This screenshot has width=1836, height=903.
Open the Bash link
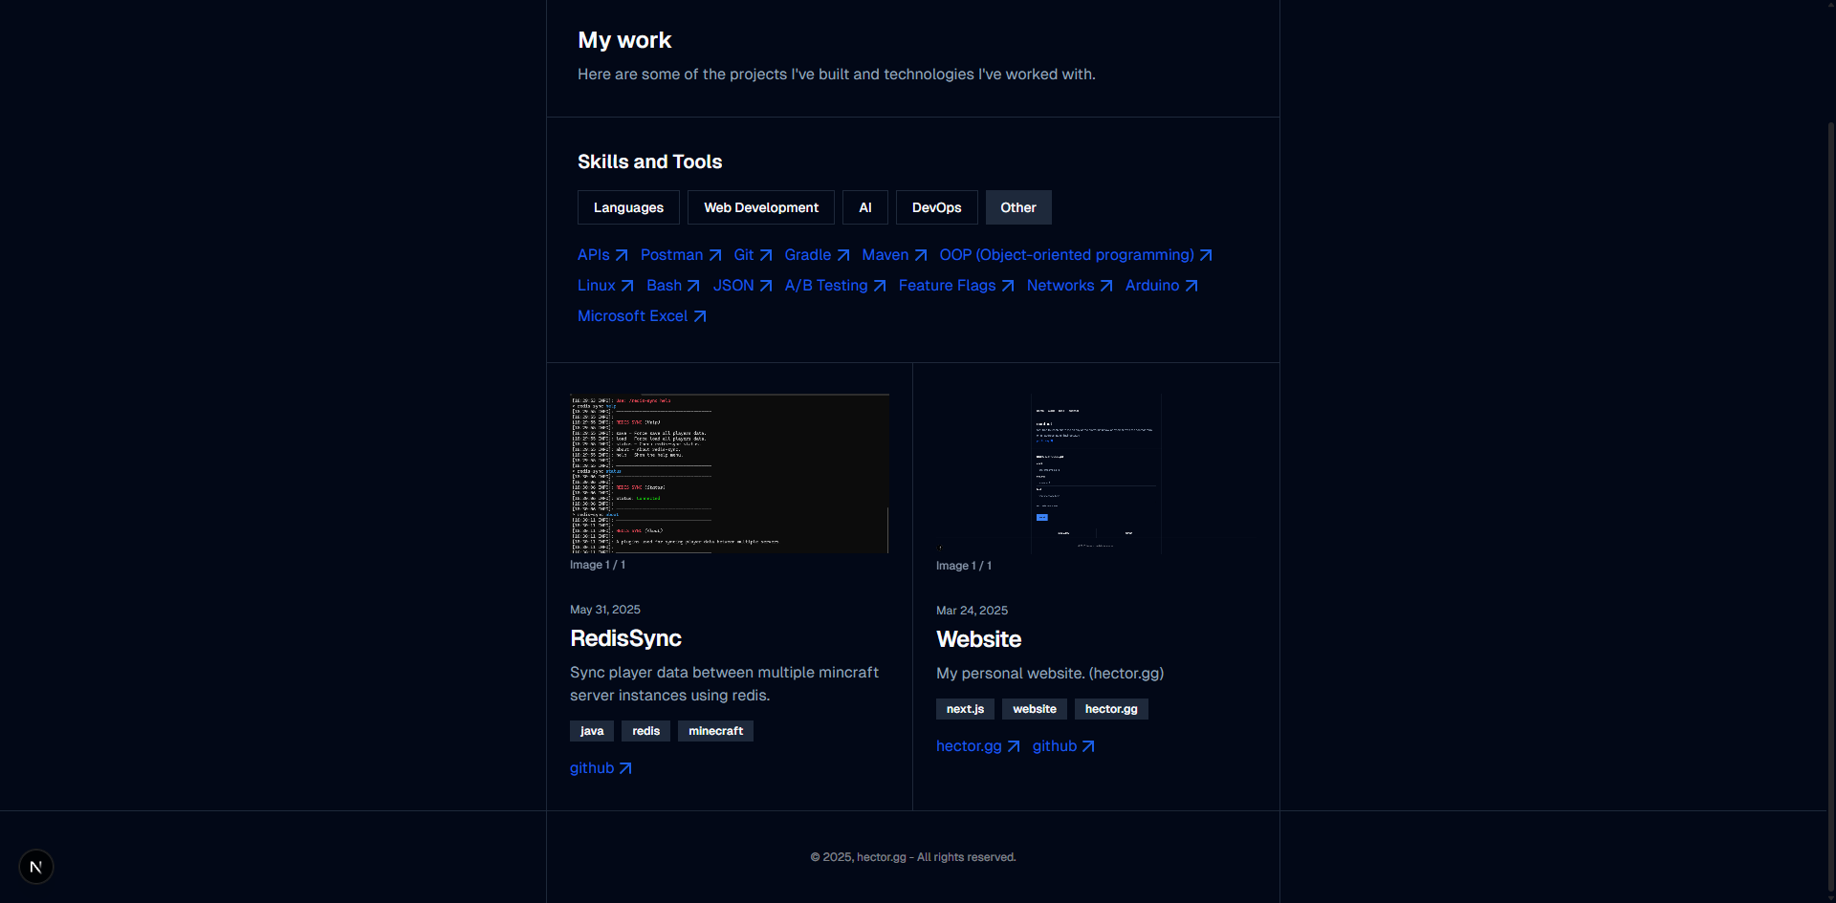(x=673, y=286)
